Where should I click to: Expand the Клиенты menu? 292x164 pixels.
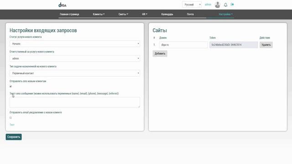click(x=99, y=14)
